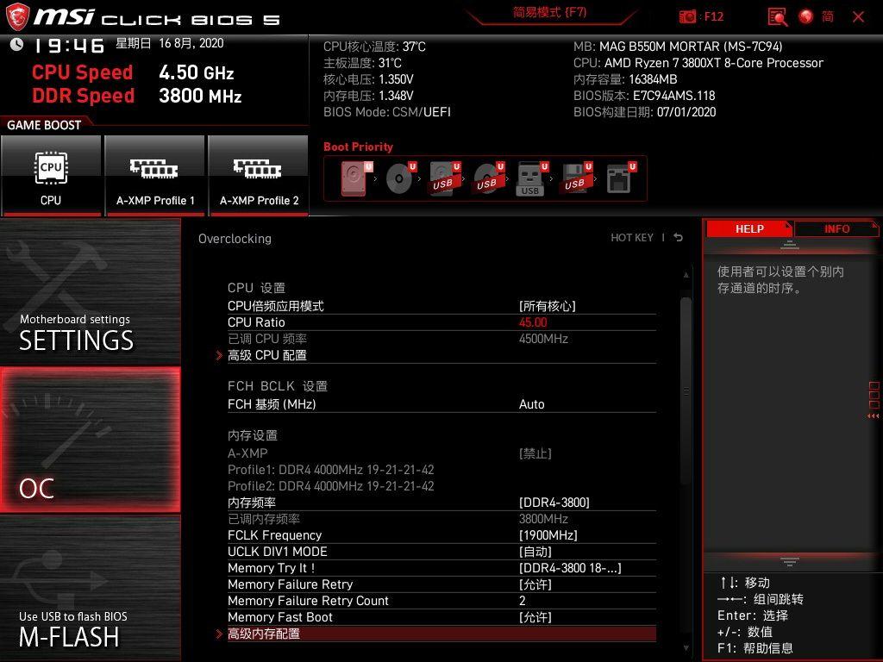Viewport: 883px width, 662px height.
Task: Click the Overclocking page title
Action: pos(235,239)
